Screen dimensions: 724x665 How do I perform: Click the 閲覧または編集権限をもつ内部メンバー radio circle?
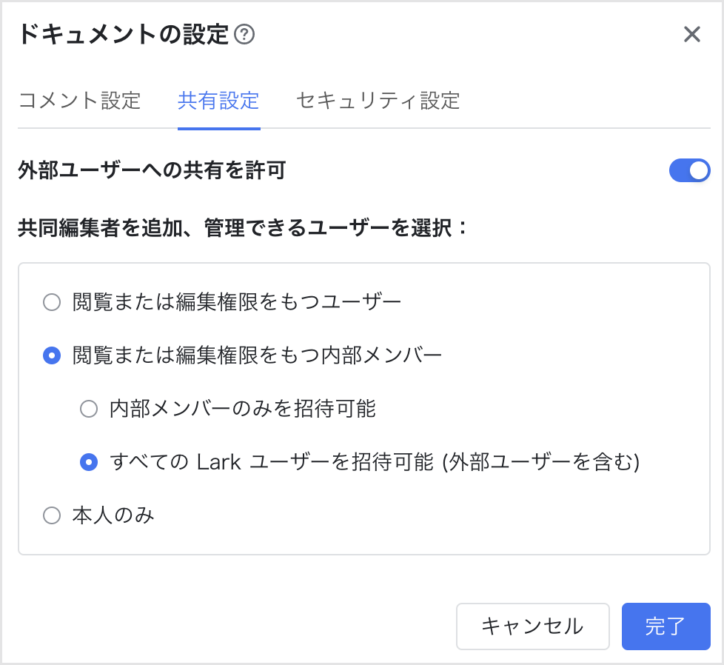52,355
